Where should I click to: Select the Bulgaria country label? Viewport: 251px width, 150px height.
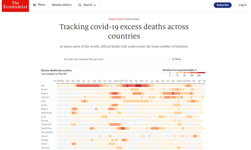pyautogui.click(x=45, y=93)
